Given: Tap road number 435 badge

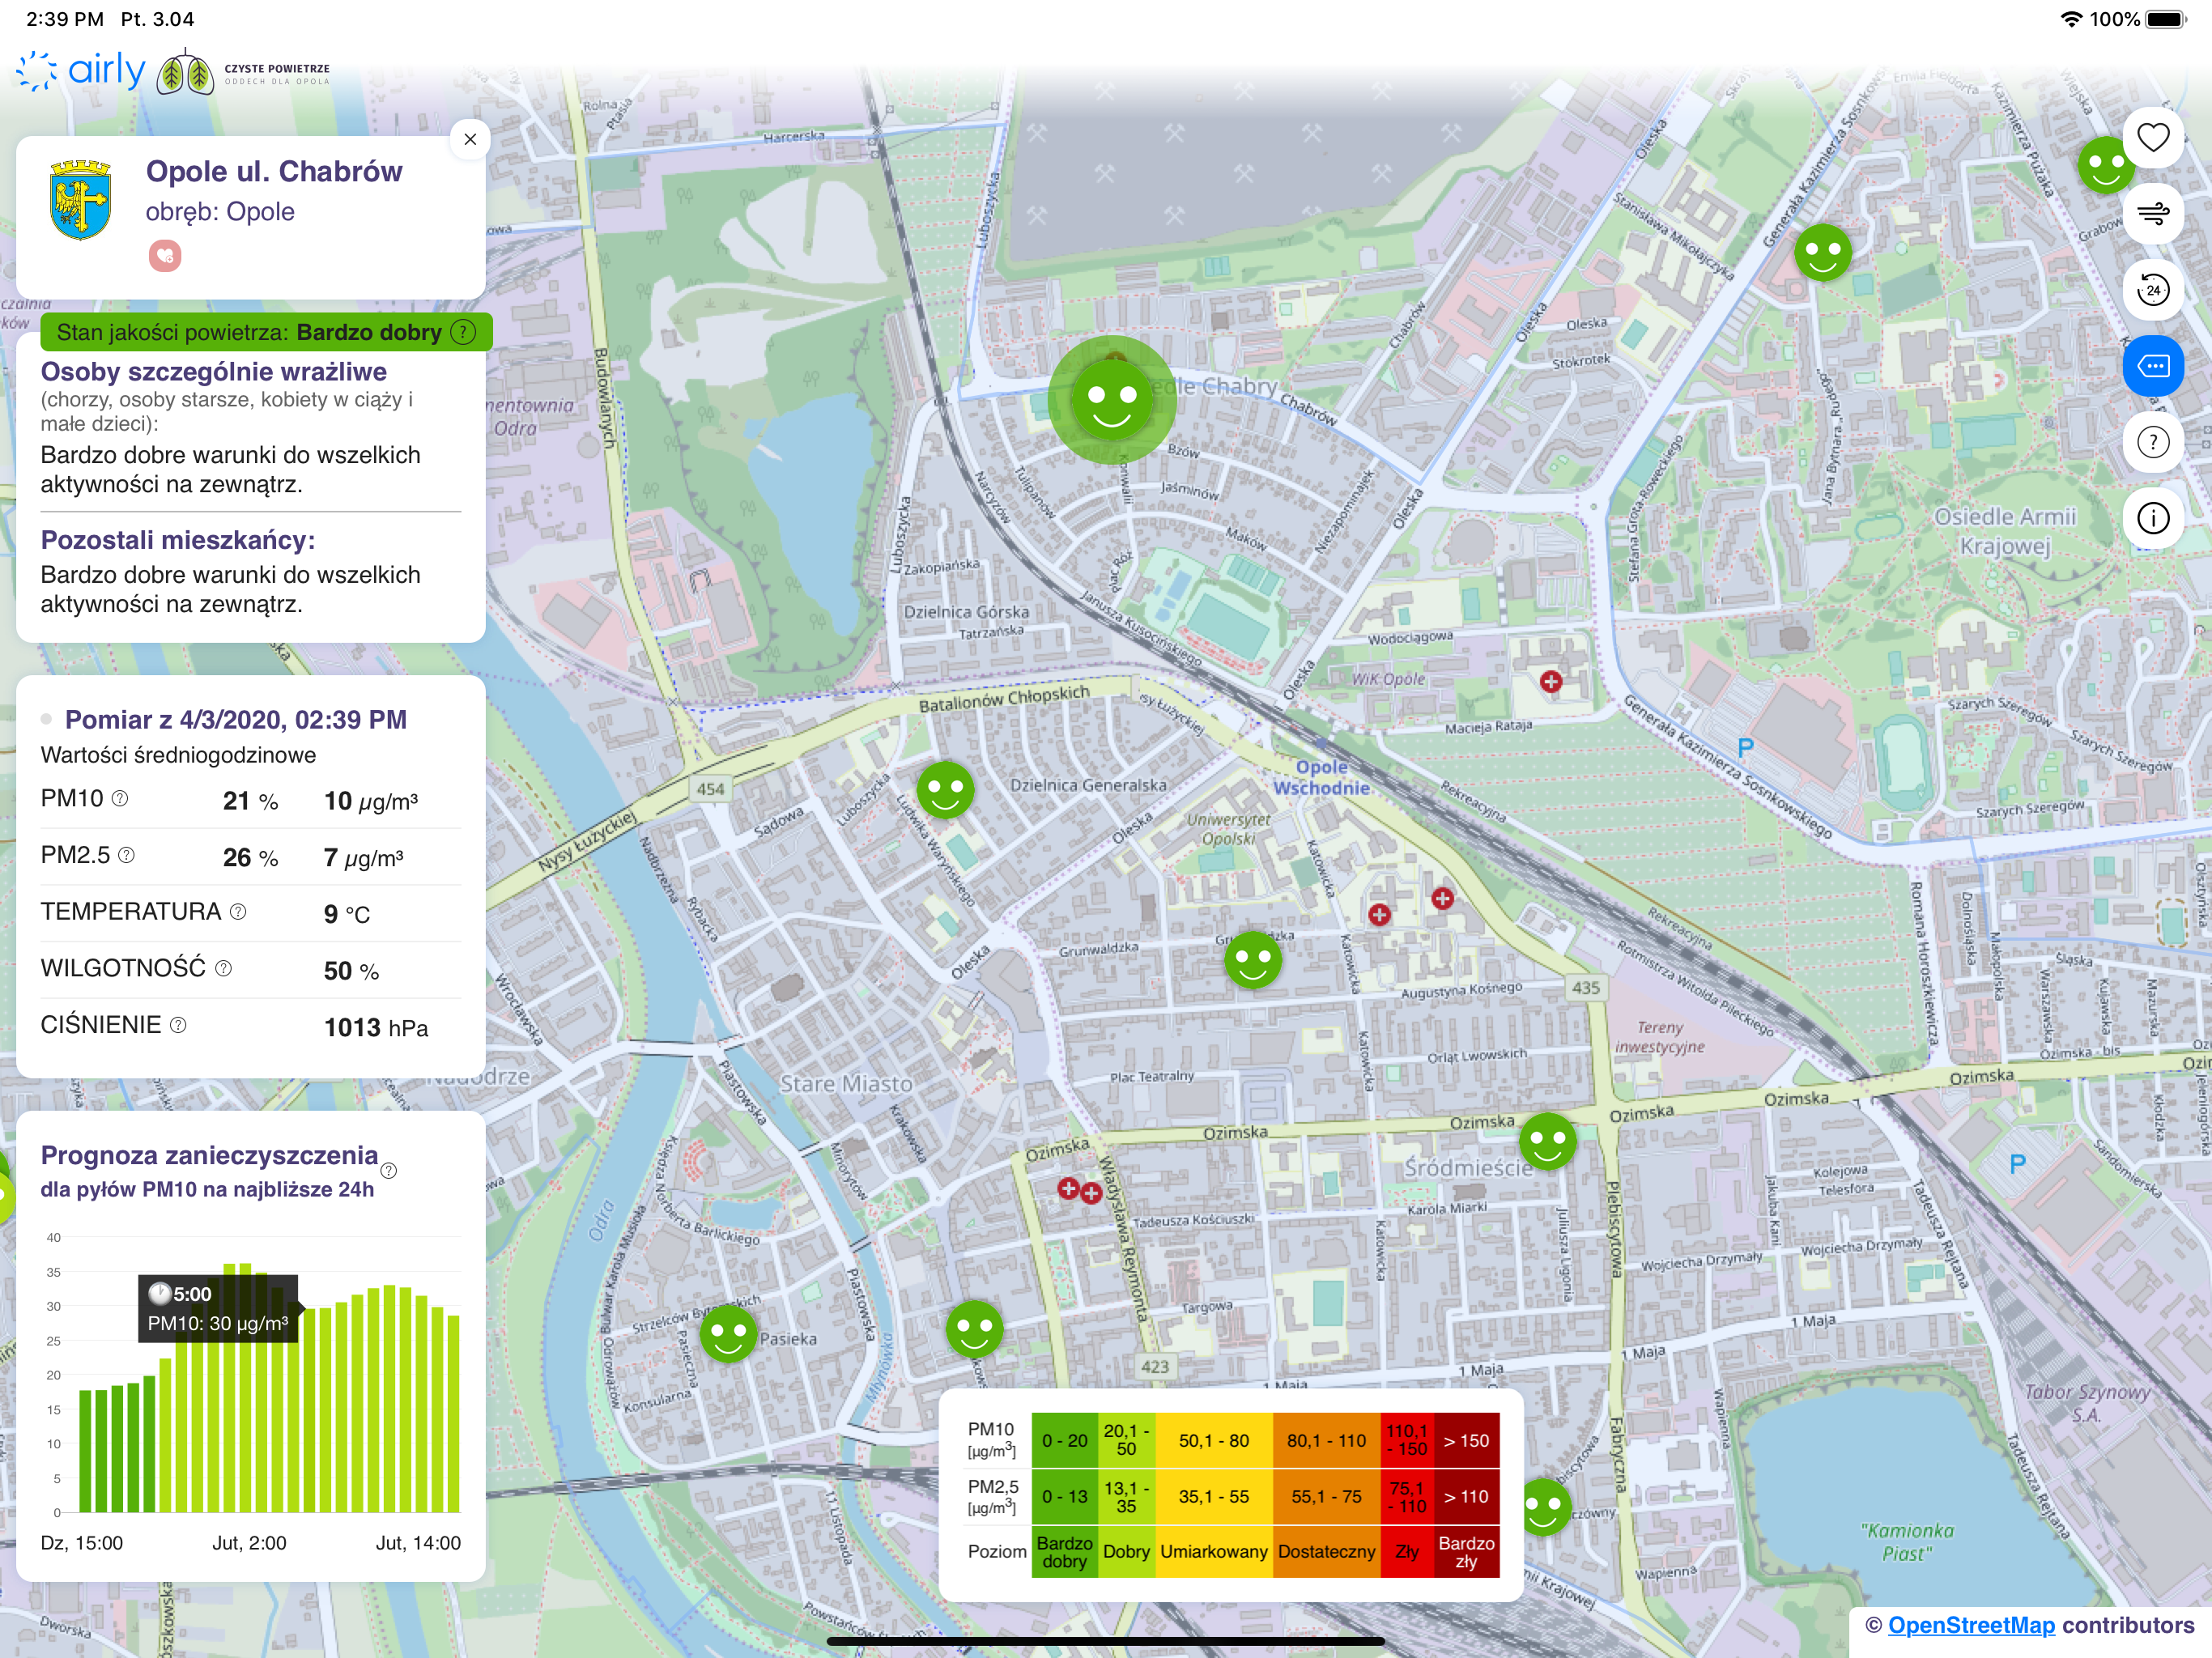Looking at the screenshot, I should (x=1586, y=988).
